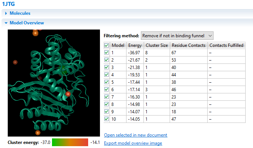The height and width of the screenshot is (148, 253).
Task: Click energy value -17.44
Action: coord(134,82)
